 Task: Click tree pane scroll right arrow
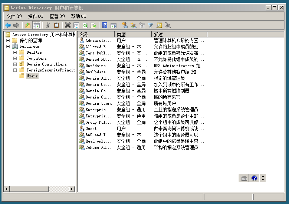coord(72,189)
